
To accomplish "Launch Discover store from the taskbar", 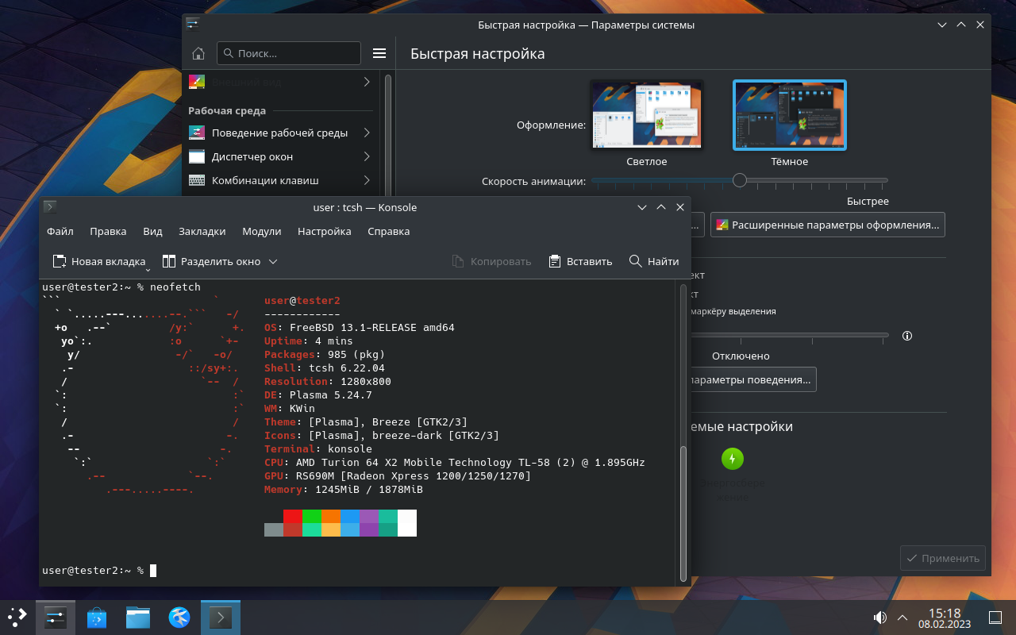I will point(97,617).
